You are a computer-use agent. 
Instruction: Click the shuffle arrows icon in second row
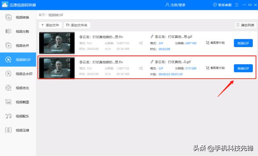(141, 68)
